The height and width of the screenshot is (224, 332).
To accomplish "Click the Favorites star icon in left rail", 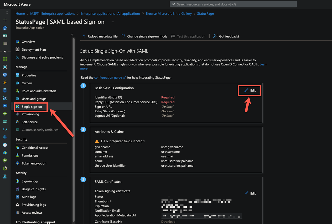I will click(x=5, y=51).
